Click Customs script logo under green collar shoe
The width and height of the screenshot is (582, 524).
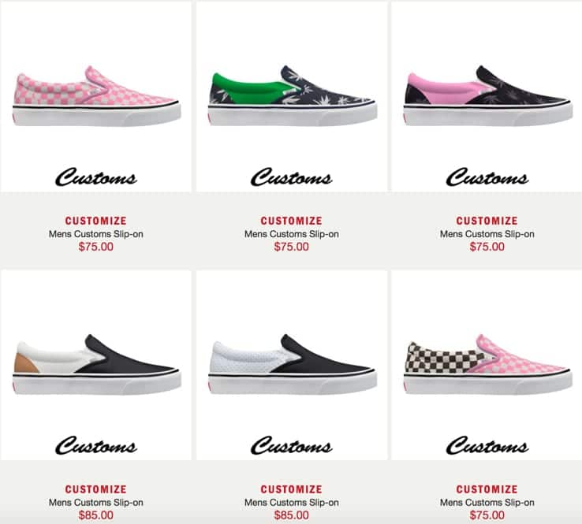pos(291,177)
